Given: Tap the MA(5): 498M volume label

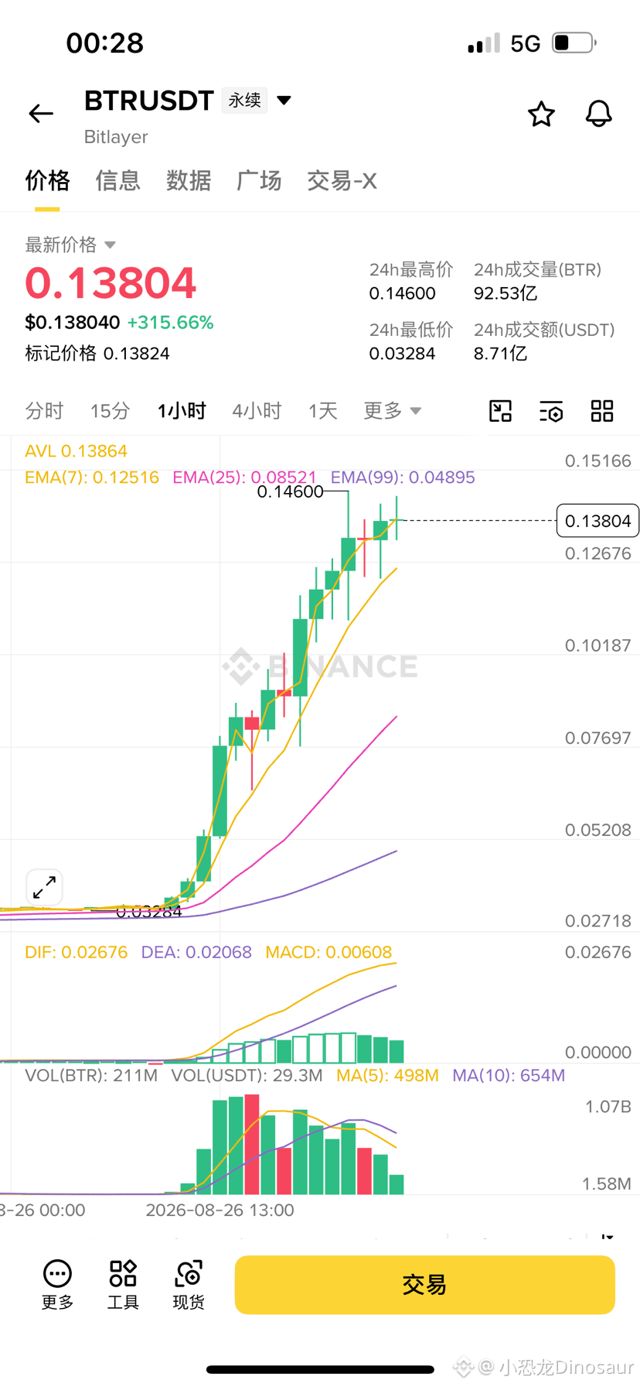Looking at the screenshot, I should (x=387, y=1076).
